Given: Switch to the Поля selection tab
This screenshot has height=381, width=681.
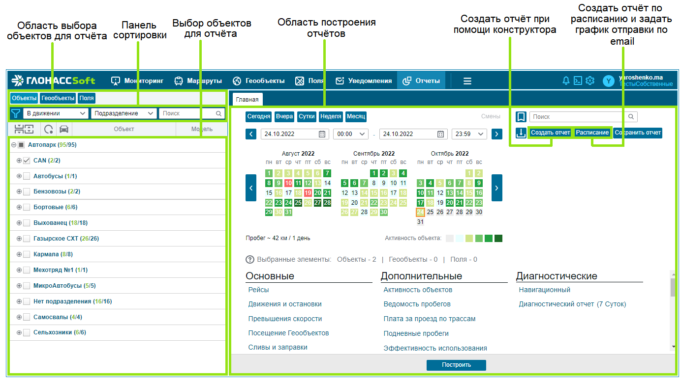Looking at the screenshot, I should pos(87,98).
